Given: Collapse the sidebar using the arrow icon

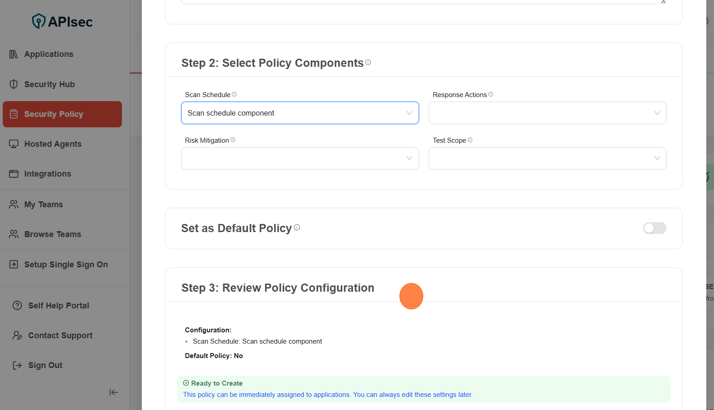Looking at the screenshot, I should pyautogui.click(x=113, y=392).
